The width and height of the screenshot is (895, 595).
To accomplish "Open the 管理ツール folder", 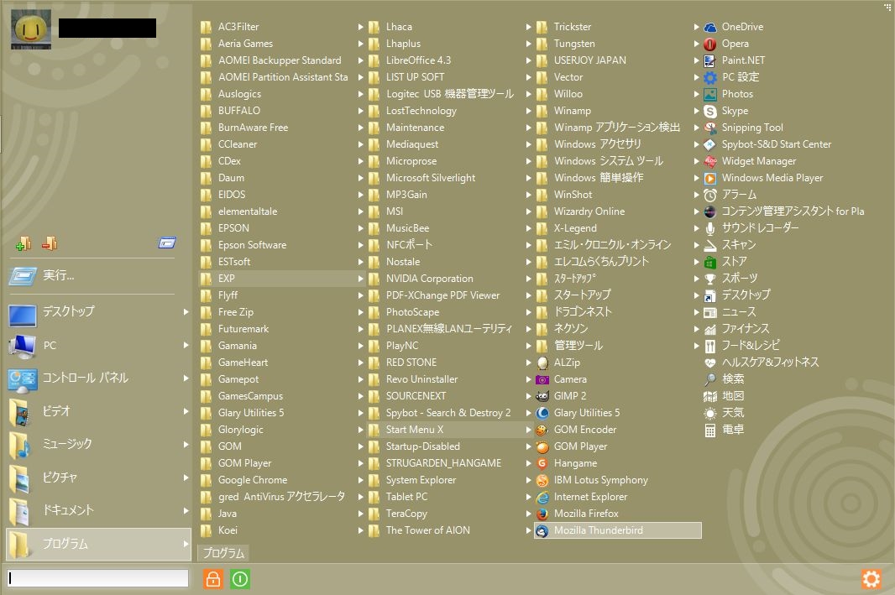I will click(x=617, y=346).
